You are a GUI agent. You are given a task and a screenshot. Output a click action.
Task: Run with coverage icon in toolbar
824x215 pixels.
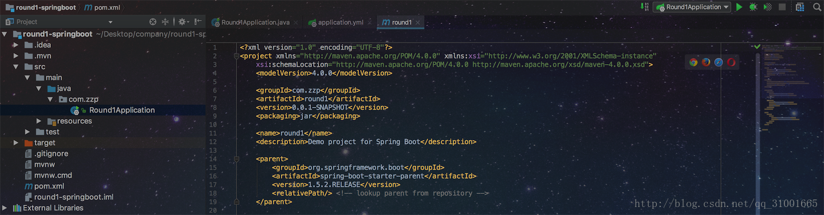tap(767, 7)
